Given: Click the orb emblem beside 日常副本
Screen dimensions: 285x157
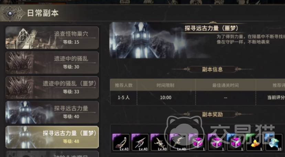Looking at the screenshot, I should point(10,13).
